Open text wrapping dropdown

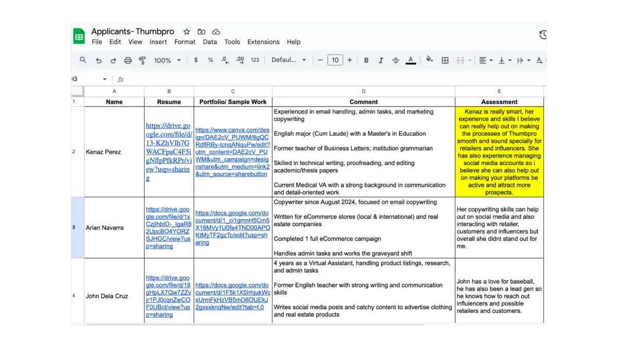pyautogui.click(x=523, y=60)
